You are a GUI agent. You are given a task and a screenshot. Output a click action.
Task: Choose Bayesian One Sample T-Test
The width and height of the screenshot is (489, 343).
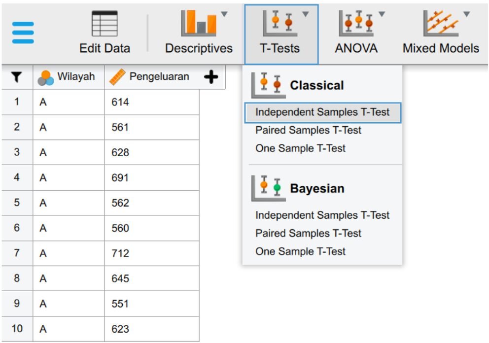click(x=300, y=251)
